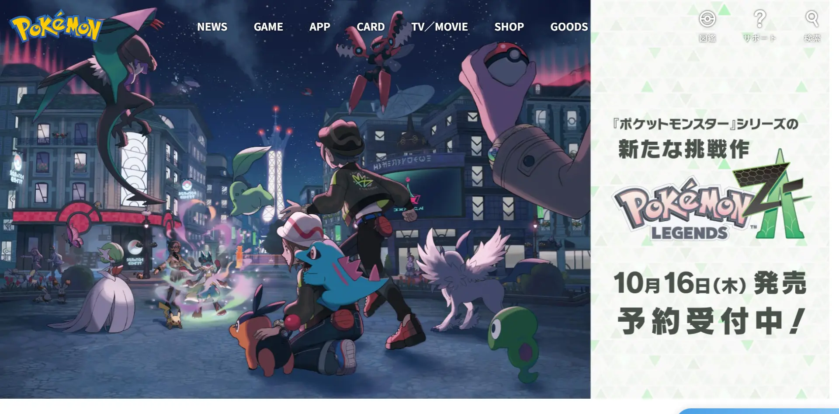The height and width of the screenshot is (414, 839).
Task: Click the 予約受付中! preorder text
Action: pos(711,321)
